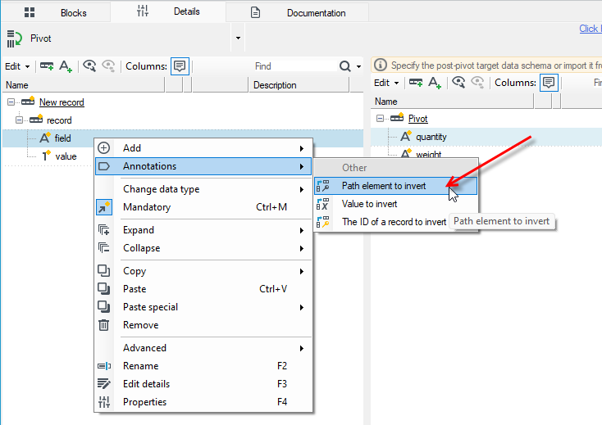This screenshot has width=602, height=425.
Task: Select the field tree item
Action: click(62, 138)
